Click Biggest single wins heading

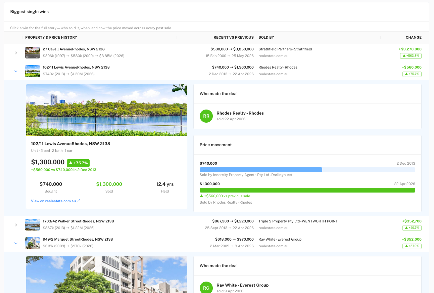(30, 12)
